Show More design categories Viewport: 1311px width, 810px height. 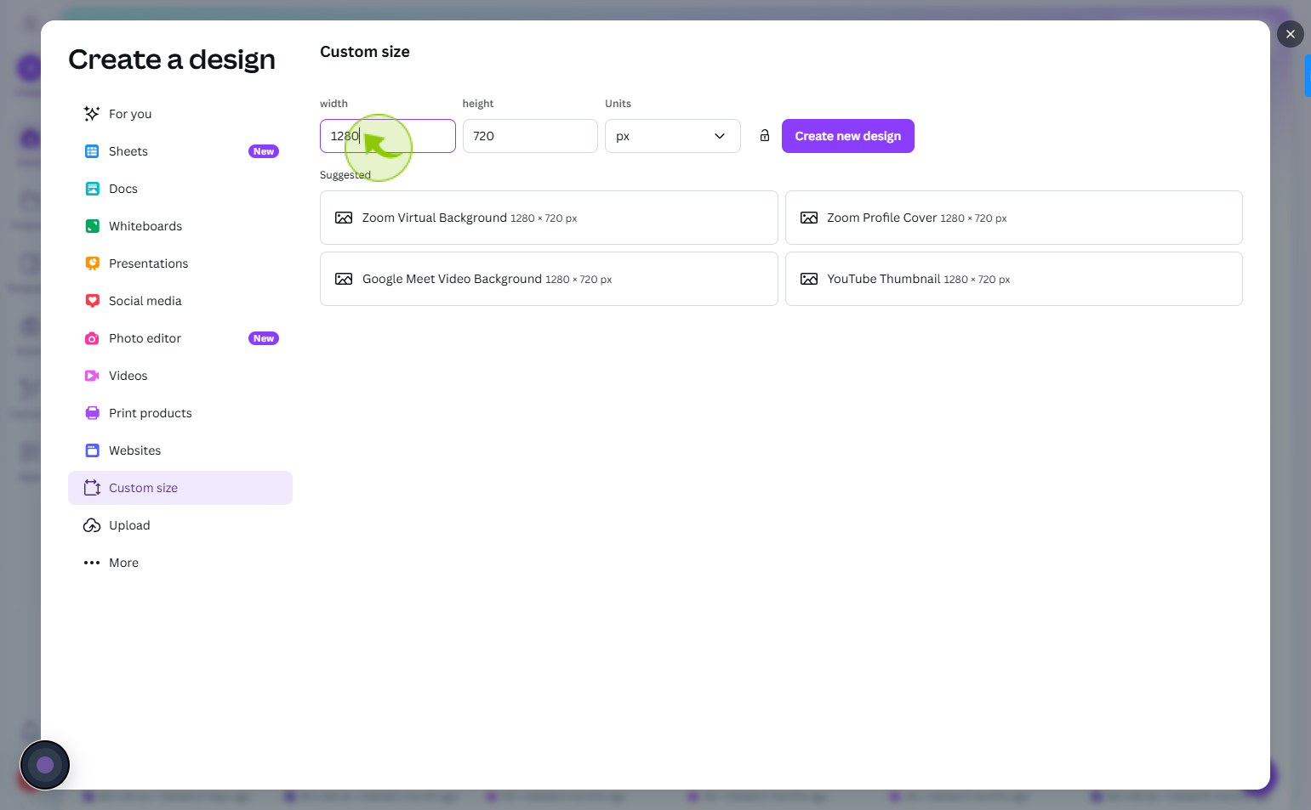[180, 563]
